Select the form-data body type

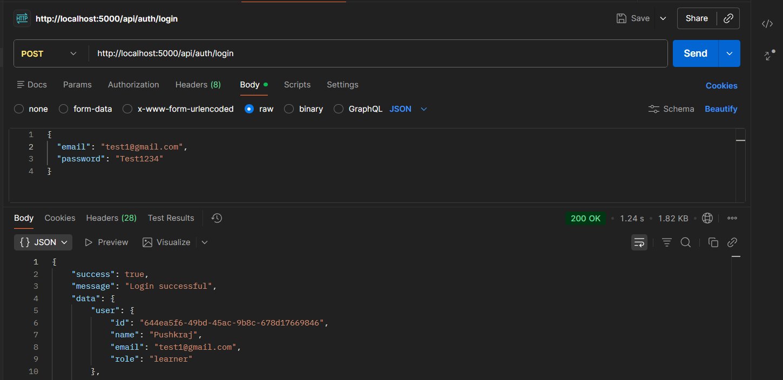[64, 109]
